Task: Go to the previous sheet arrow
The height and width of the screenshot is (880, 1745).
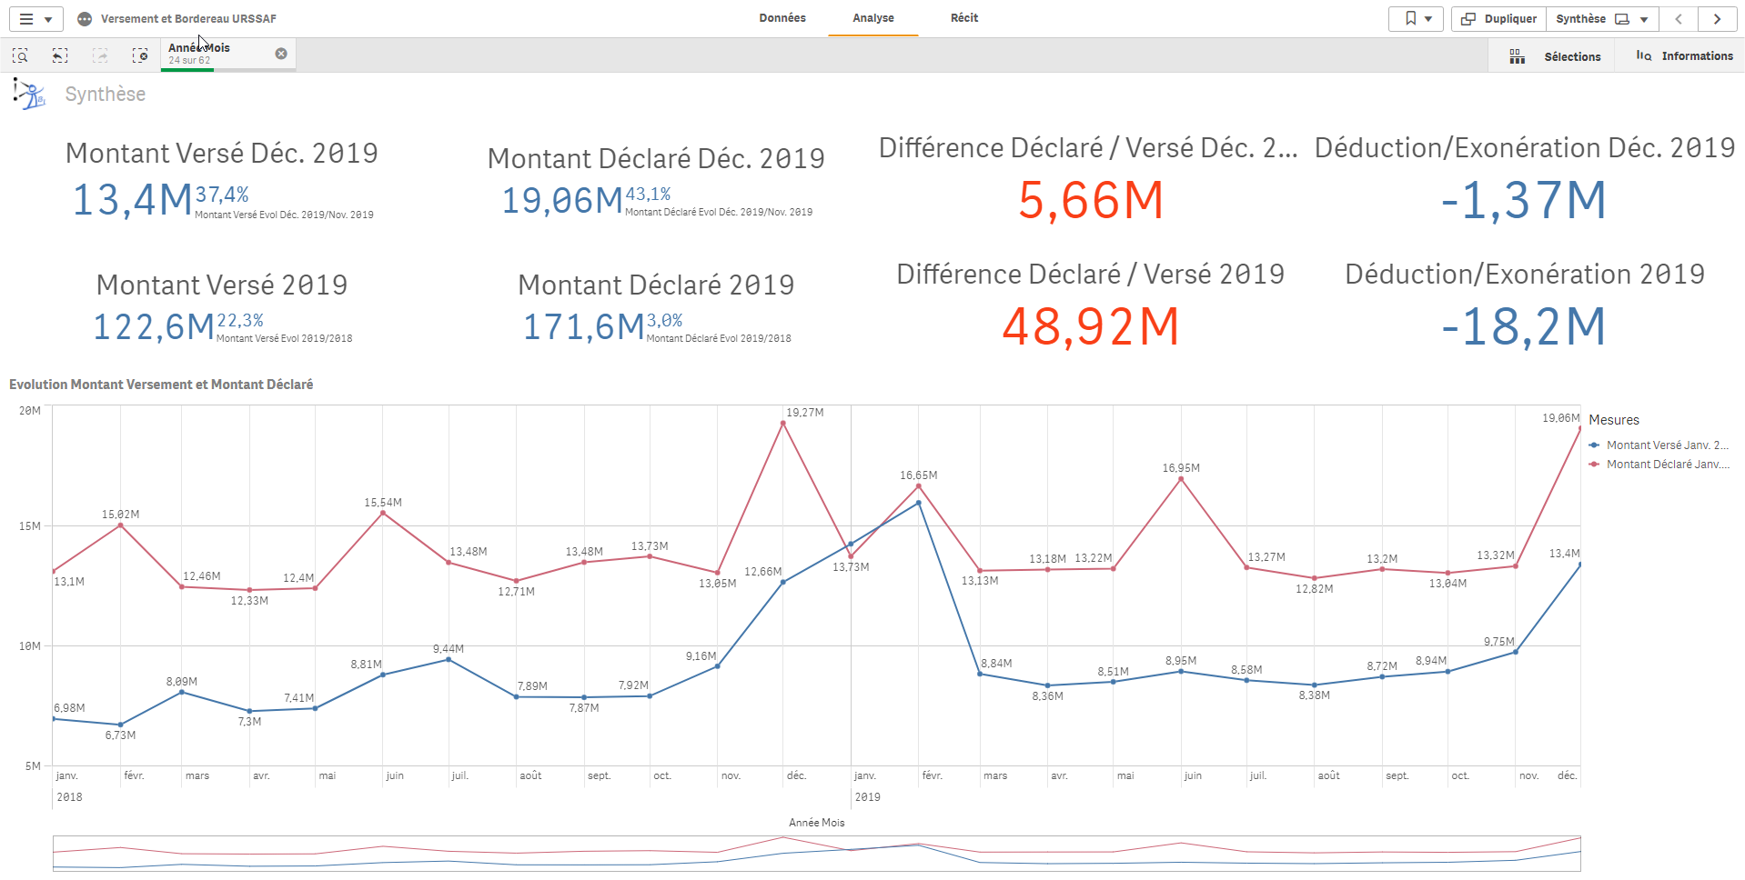Action: click(1679, 19)
